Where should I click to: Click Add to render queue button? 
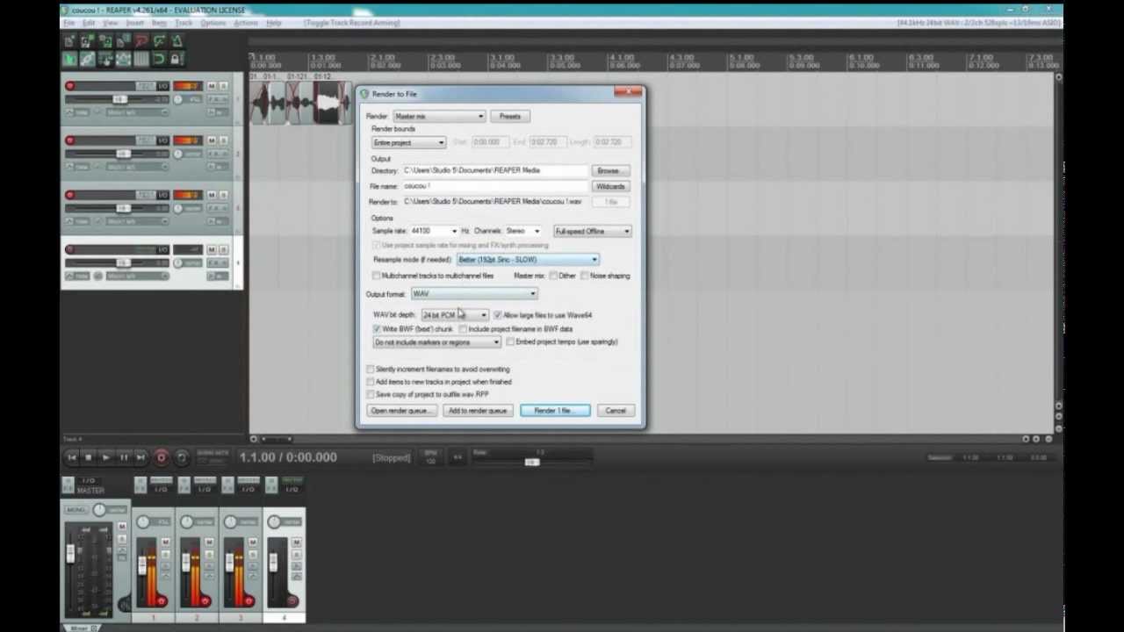tap(478, 411)
